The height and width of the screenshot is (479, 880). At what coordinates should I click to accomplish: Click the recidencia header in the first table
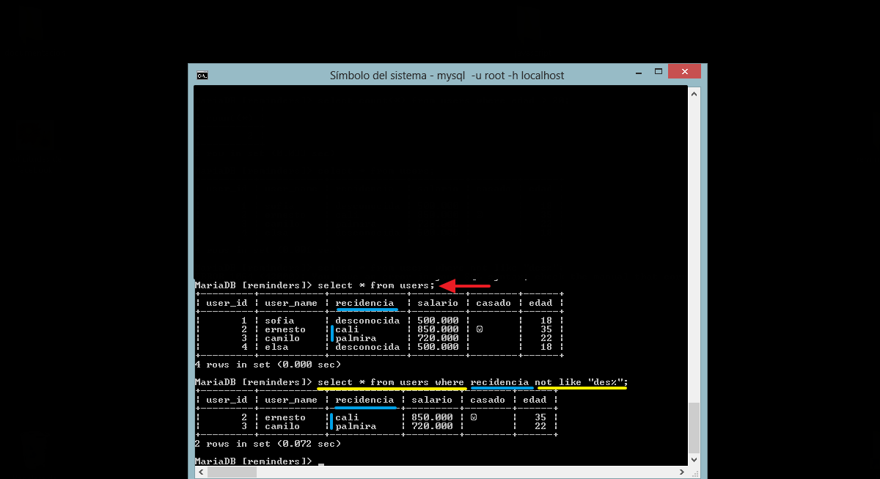point(364,303)
